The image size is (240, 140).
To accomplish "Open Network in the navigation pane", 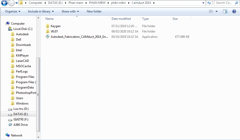I will point(16,135).
